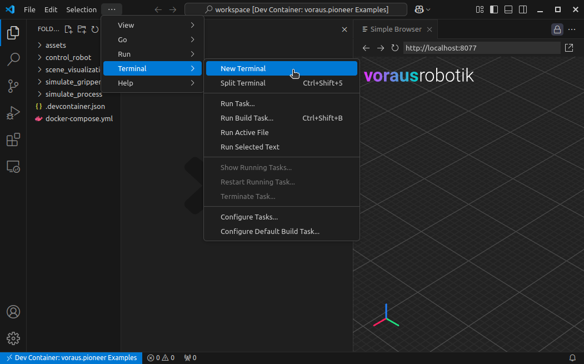584x364 pixels.
Task: Open Copilot dropdown arrow
Action: point(428,9)
